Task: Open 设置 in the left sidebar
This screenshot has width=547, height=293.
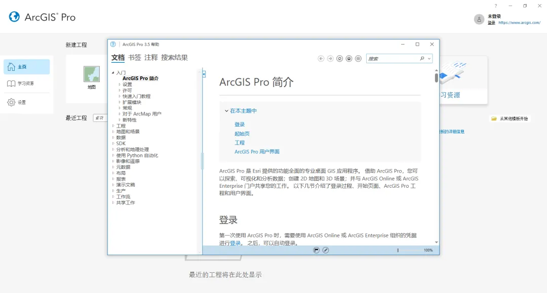Action: point(26,102)
